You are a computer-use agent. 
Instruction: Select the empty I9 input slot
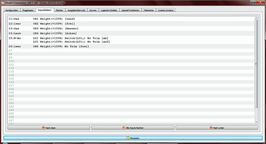[x=131, y=58]
